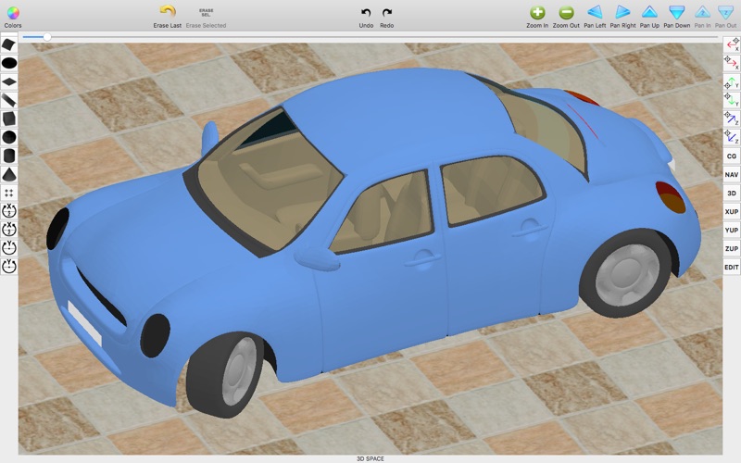Image resolution: width=741 pixels, height=463 pixels.
Task: Toggle the 3D view mode
Action: 731,193
